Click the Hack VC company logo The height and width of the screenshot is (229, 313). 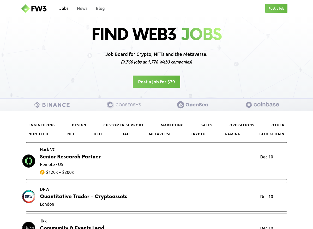pyautogui.click(x=29, y=161)
